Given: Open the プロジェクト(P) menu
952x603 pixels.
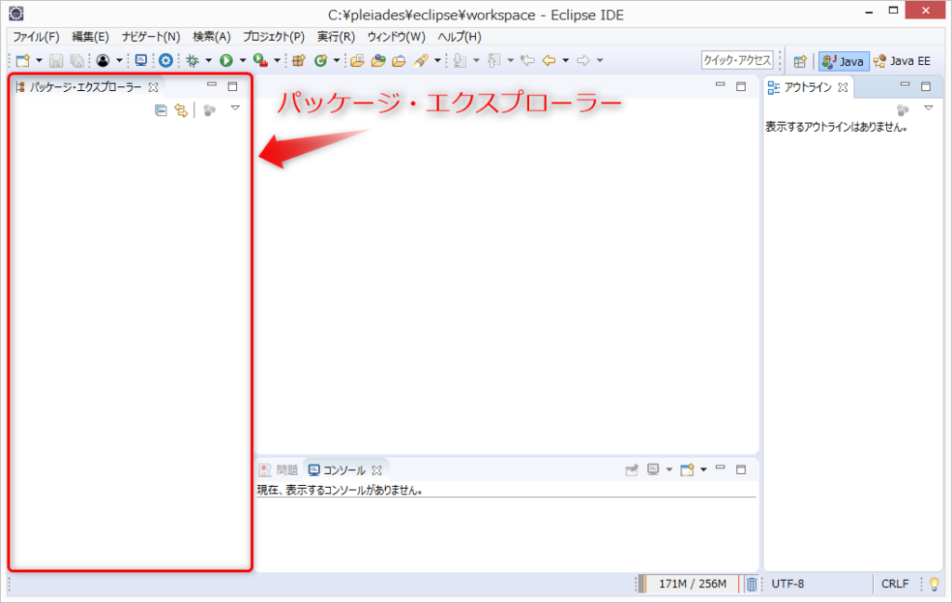Looking at the screenshot, I should pyautogui.click(x=274, y=36).
